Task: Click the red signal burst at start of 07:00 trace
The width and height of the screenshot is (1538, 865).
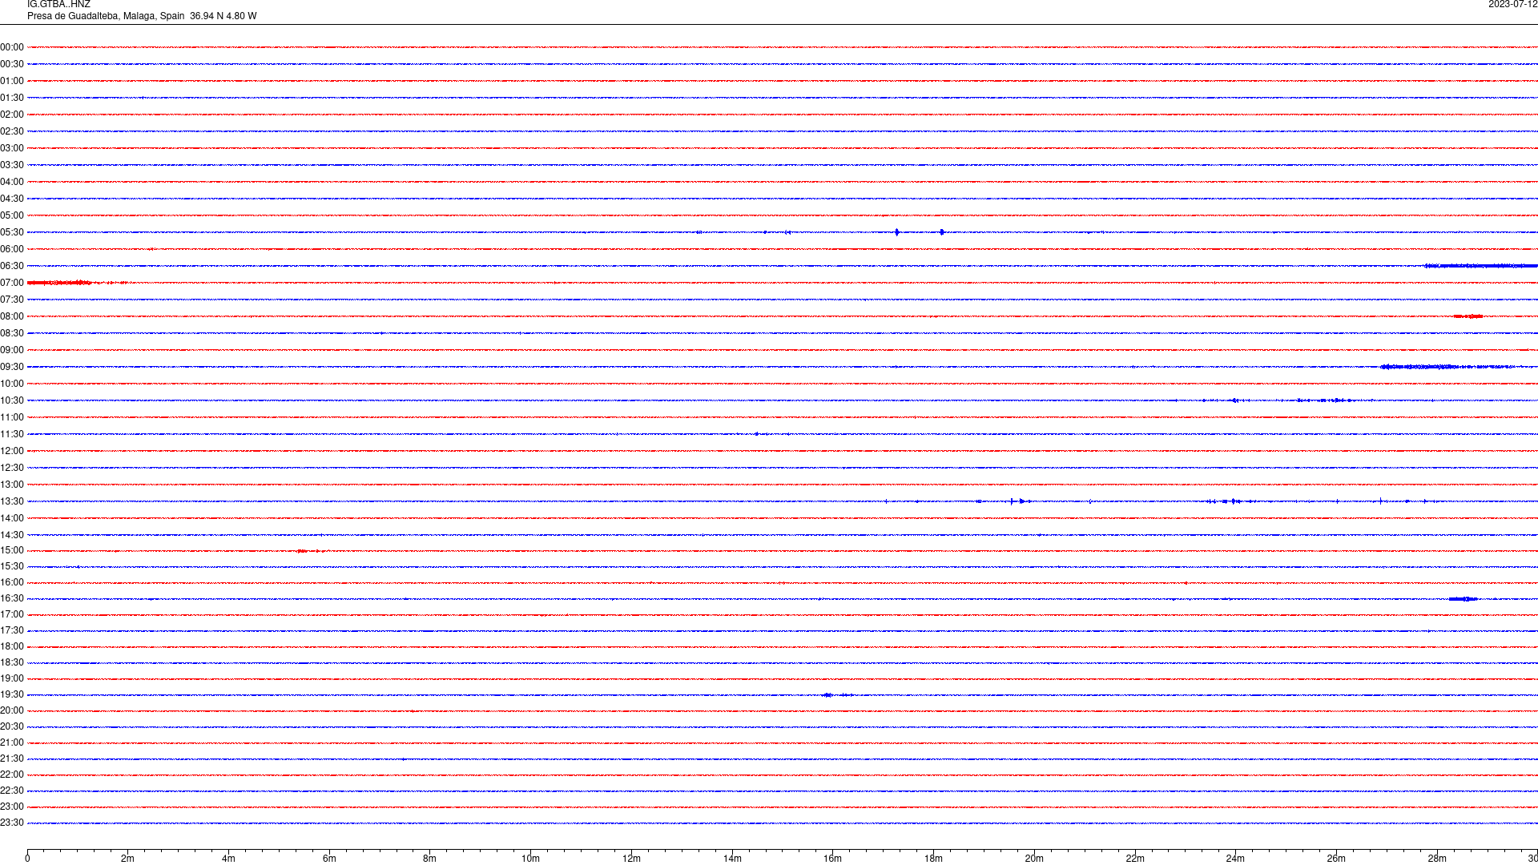Action: [x=60, y=283]
